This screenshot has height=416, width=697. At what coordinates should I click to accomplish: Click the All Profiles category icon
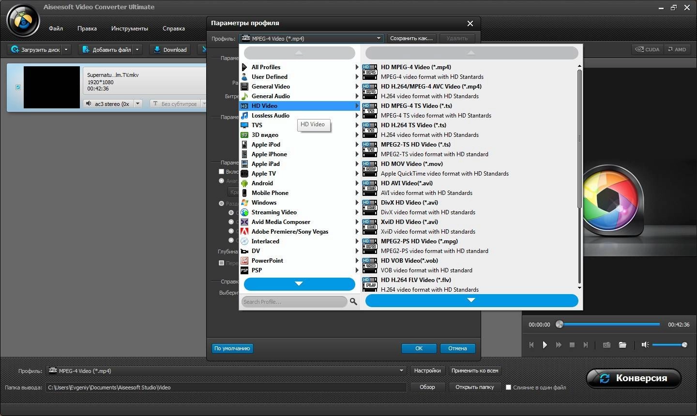[244, 67]
